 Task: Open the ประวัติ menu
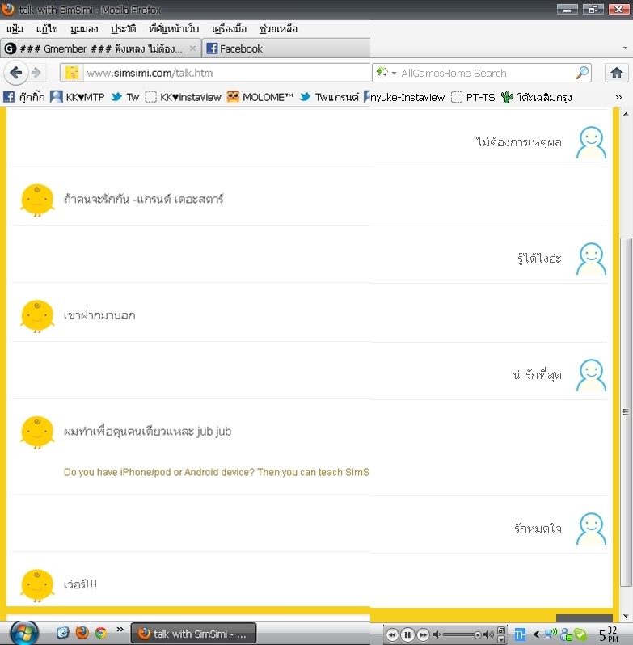click(x=123, y=29)
